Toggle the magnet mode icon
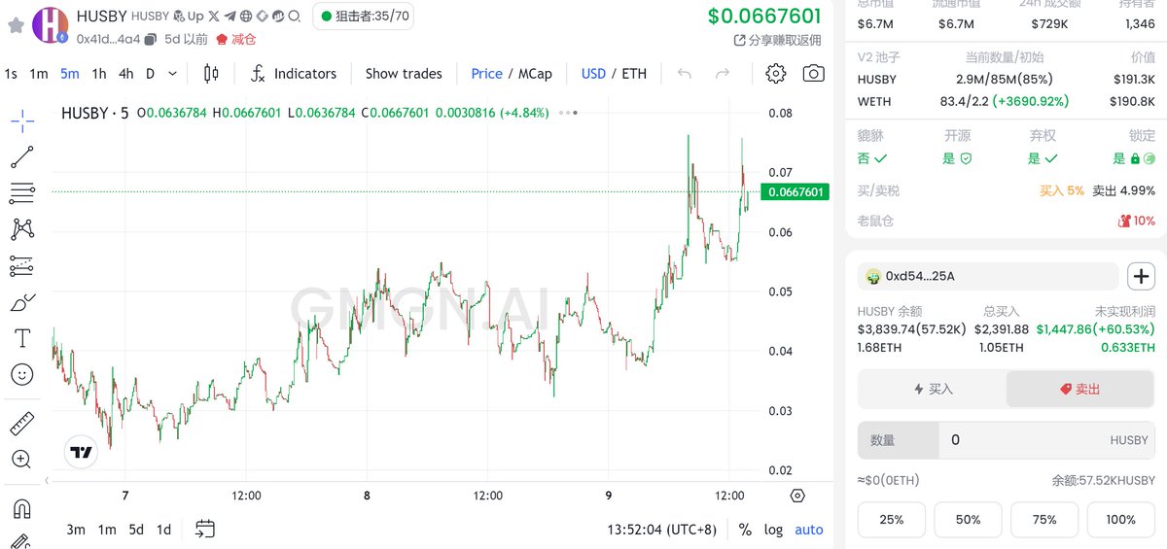This screenshot has height=549, width=1167. point(21,508)
